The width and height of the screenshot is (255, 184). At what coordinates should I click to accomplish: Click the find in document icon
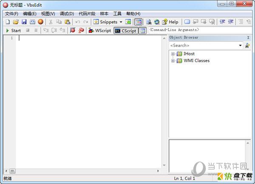point(149,22)
